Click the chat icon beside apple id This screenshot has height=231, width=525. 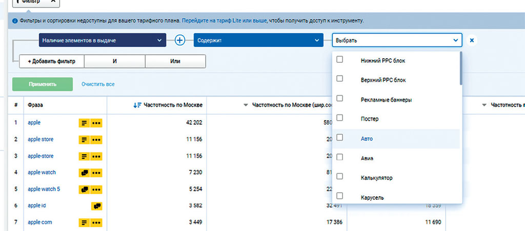[97, 206]
